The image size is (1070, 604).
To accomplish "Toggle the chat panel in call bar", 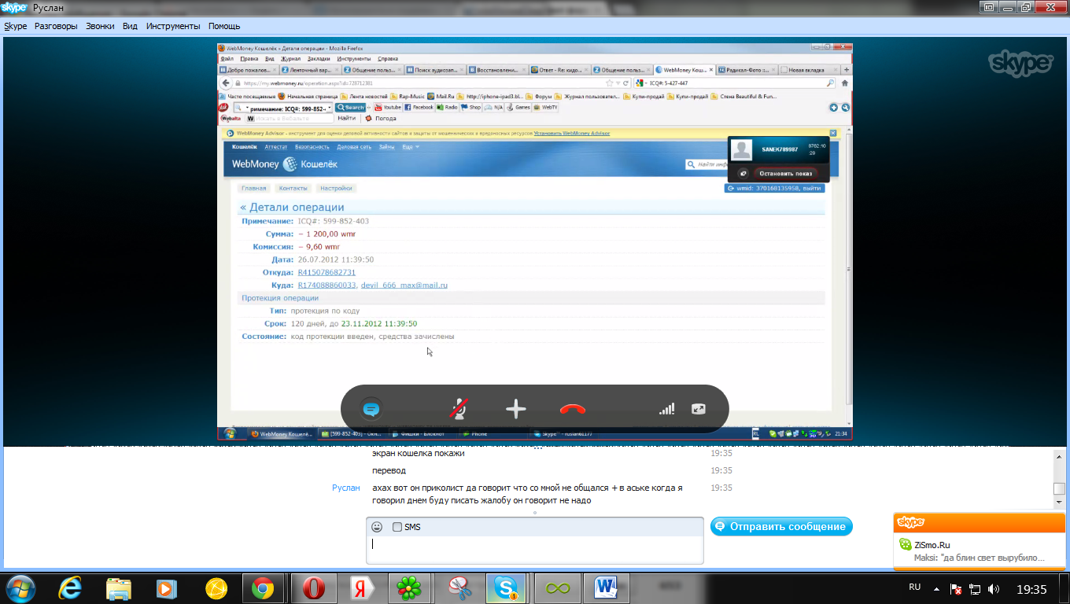I will (x=371, y=409).
